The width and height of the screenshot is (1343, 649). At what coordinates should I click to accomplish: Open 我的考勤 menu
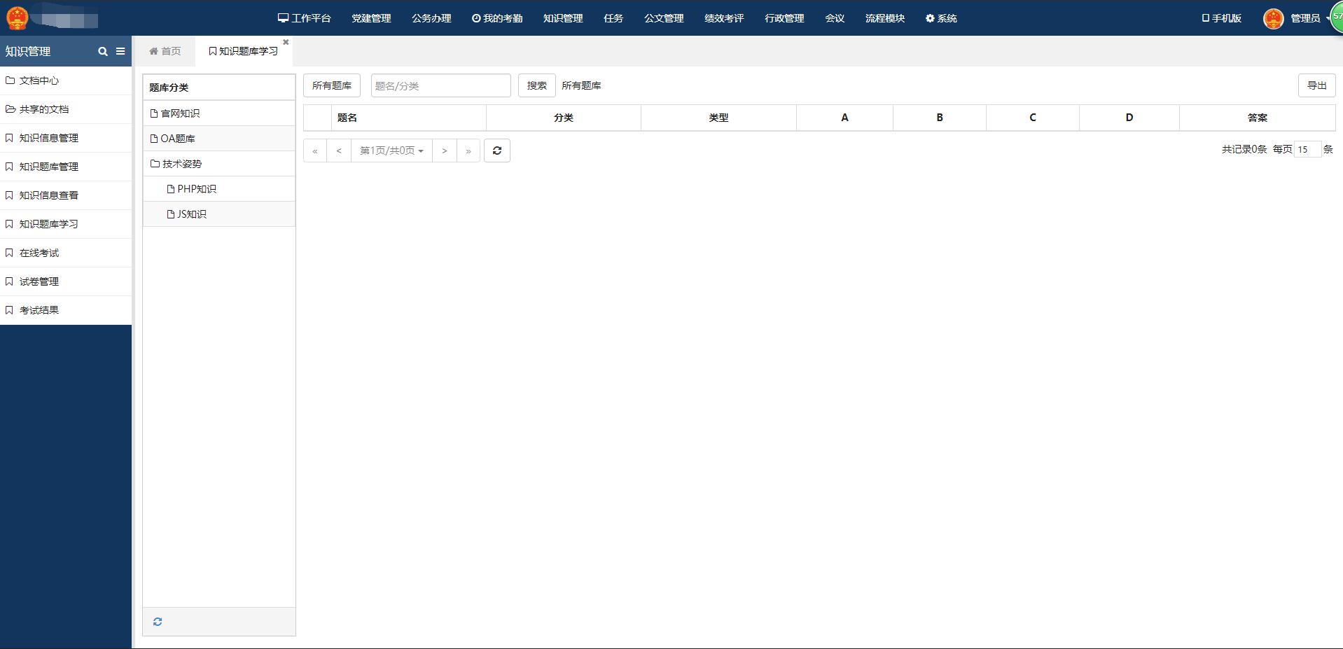(x=497, y=18)
